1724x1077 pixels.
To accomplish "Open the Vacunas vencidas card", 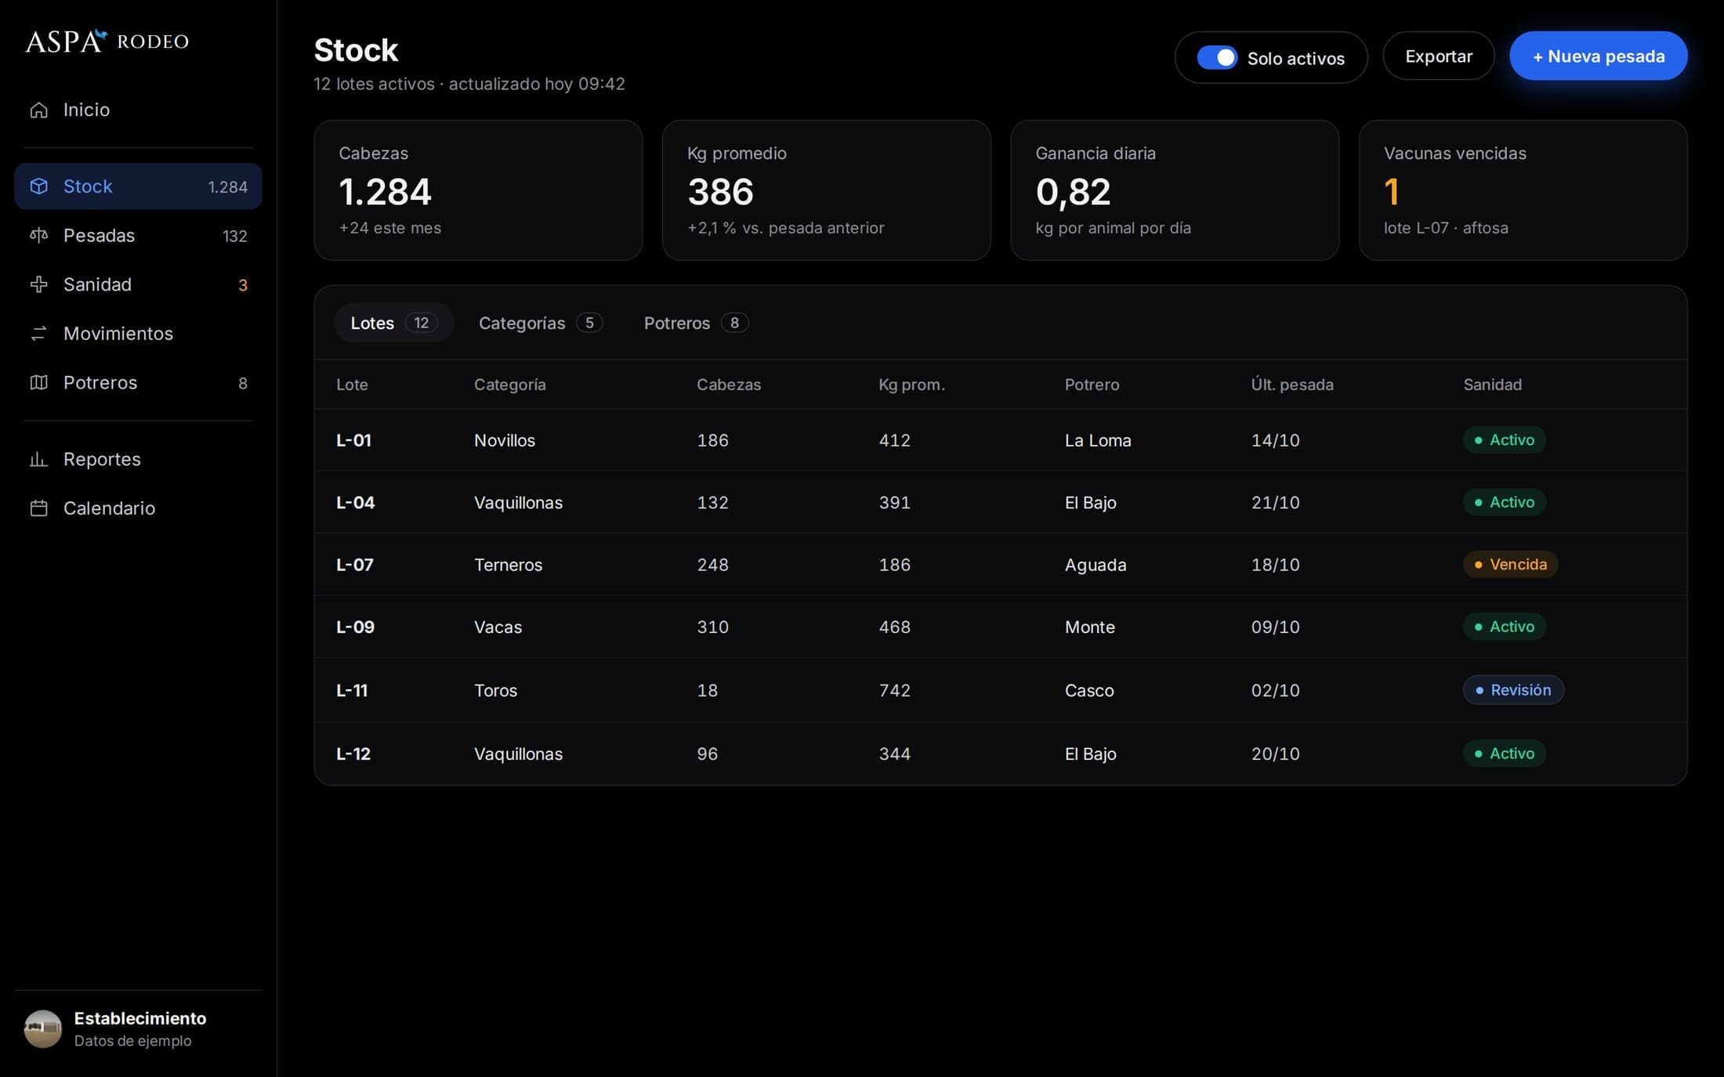I will pos(1523,190).
